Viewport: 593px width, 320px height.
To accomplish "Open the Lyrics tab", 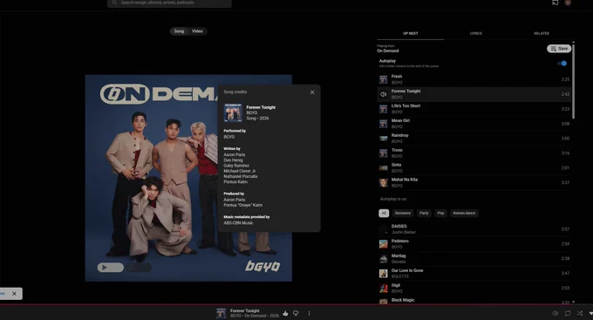I will [x=476, y=34].
